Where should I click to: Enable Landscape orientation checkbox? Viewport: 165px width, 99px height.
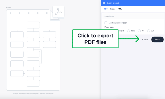[106, 23]
